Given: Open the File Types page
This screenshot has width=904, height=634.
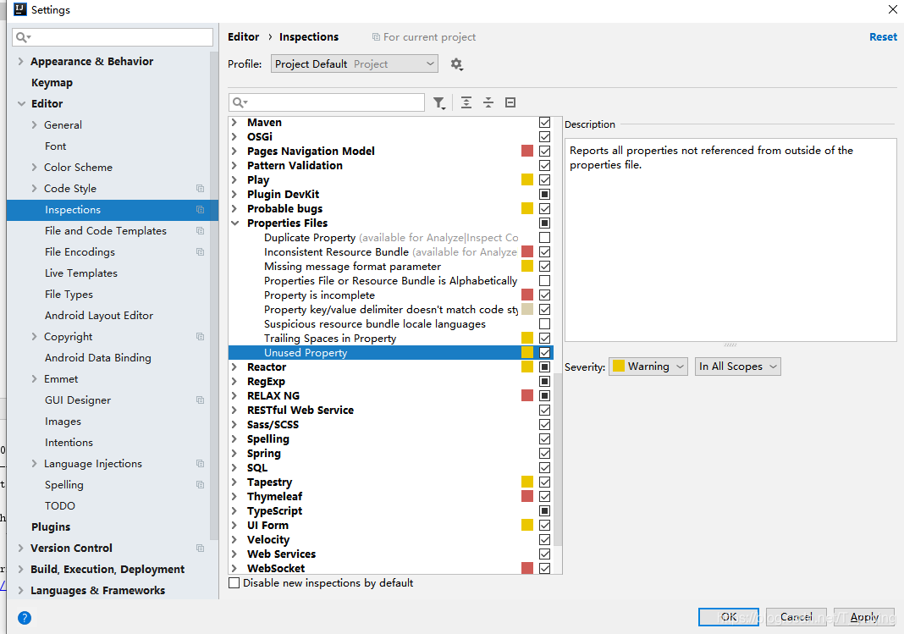Looking at the screenshot, I should (69, 295).
